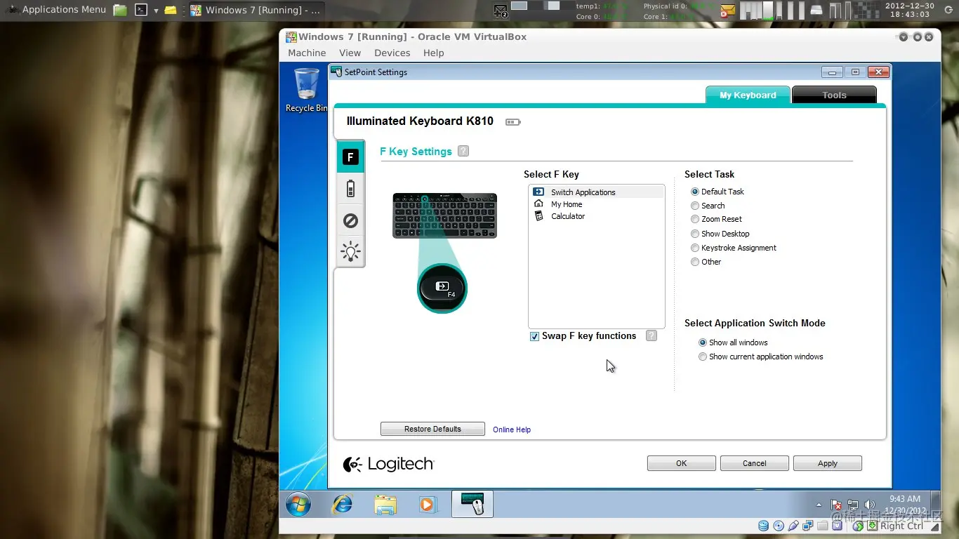The image size is (959, 539).
Task: Show hidden tray icons in Windows taskbar
Action: point(819,505)
